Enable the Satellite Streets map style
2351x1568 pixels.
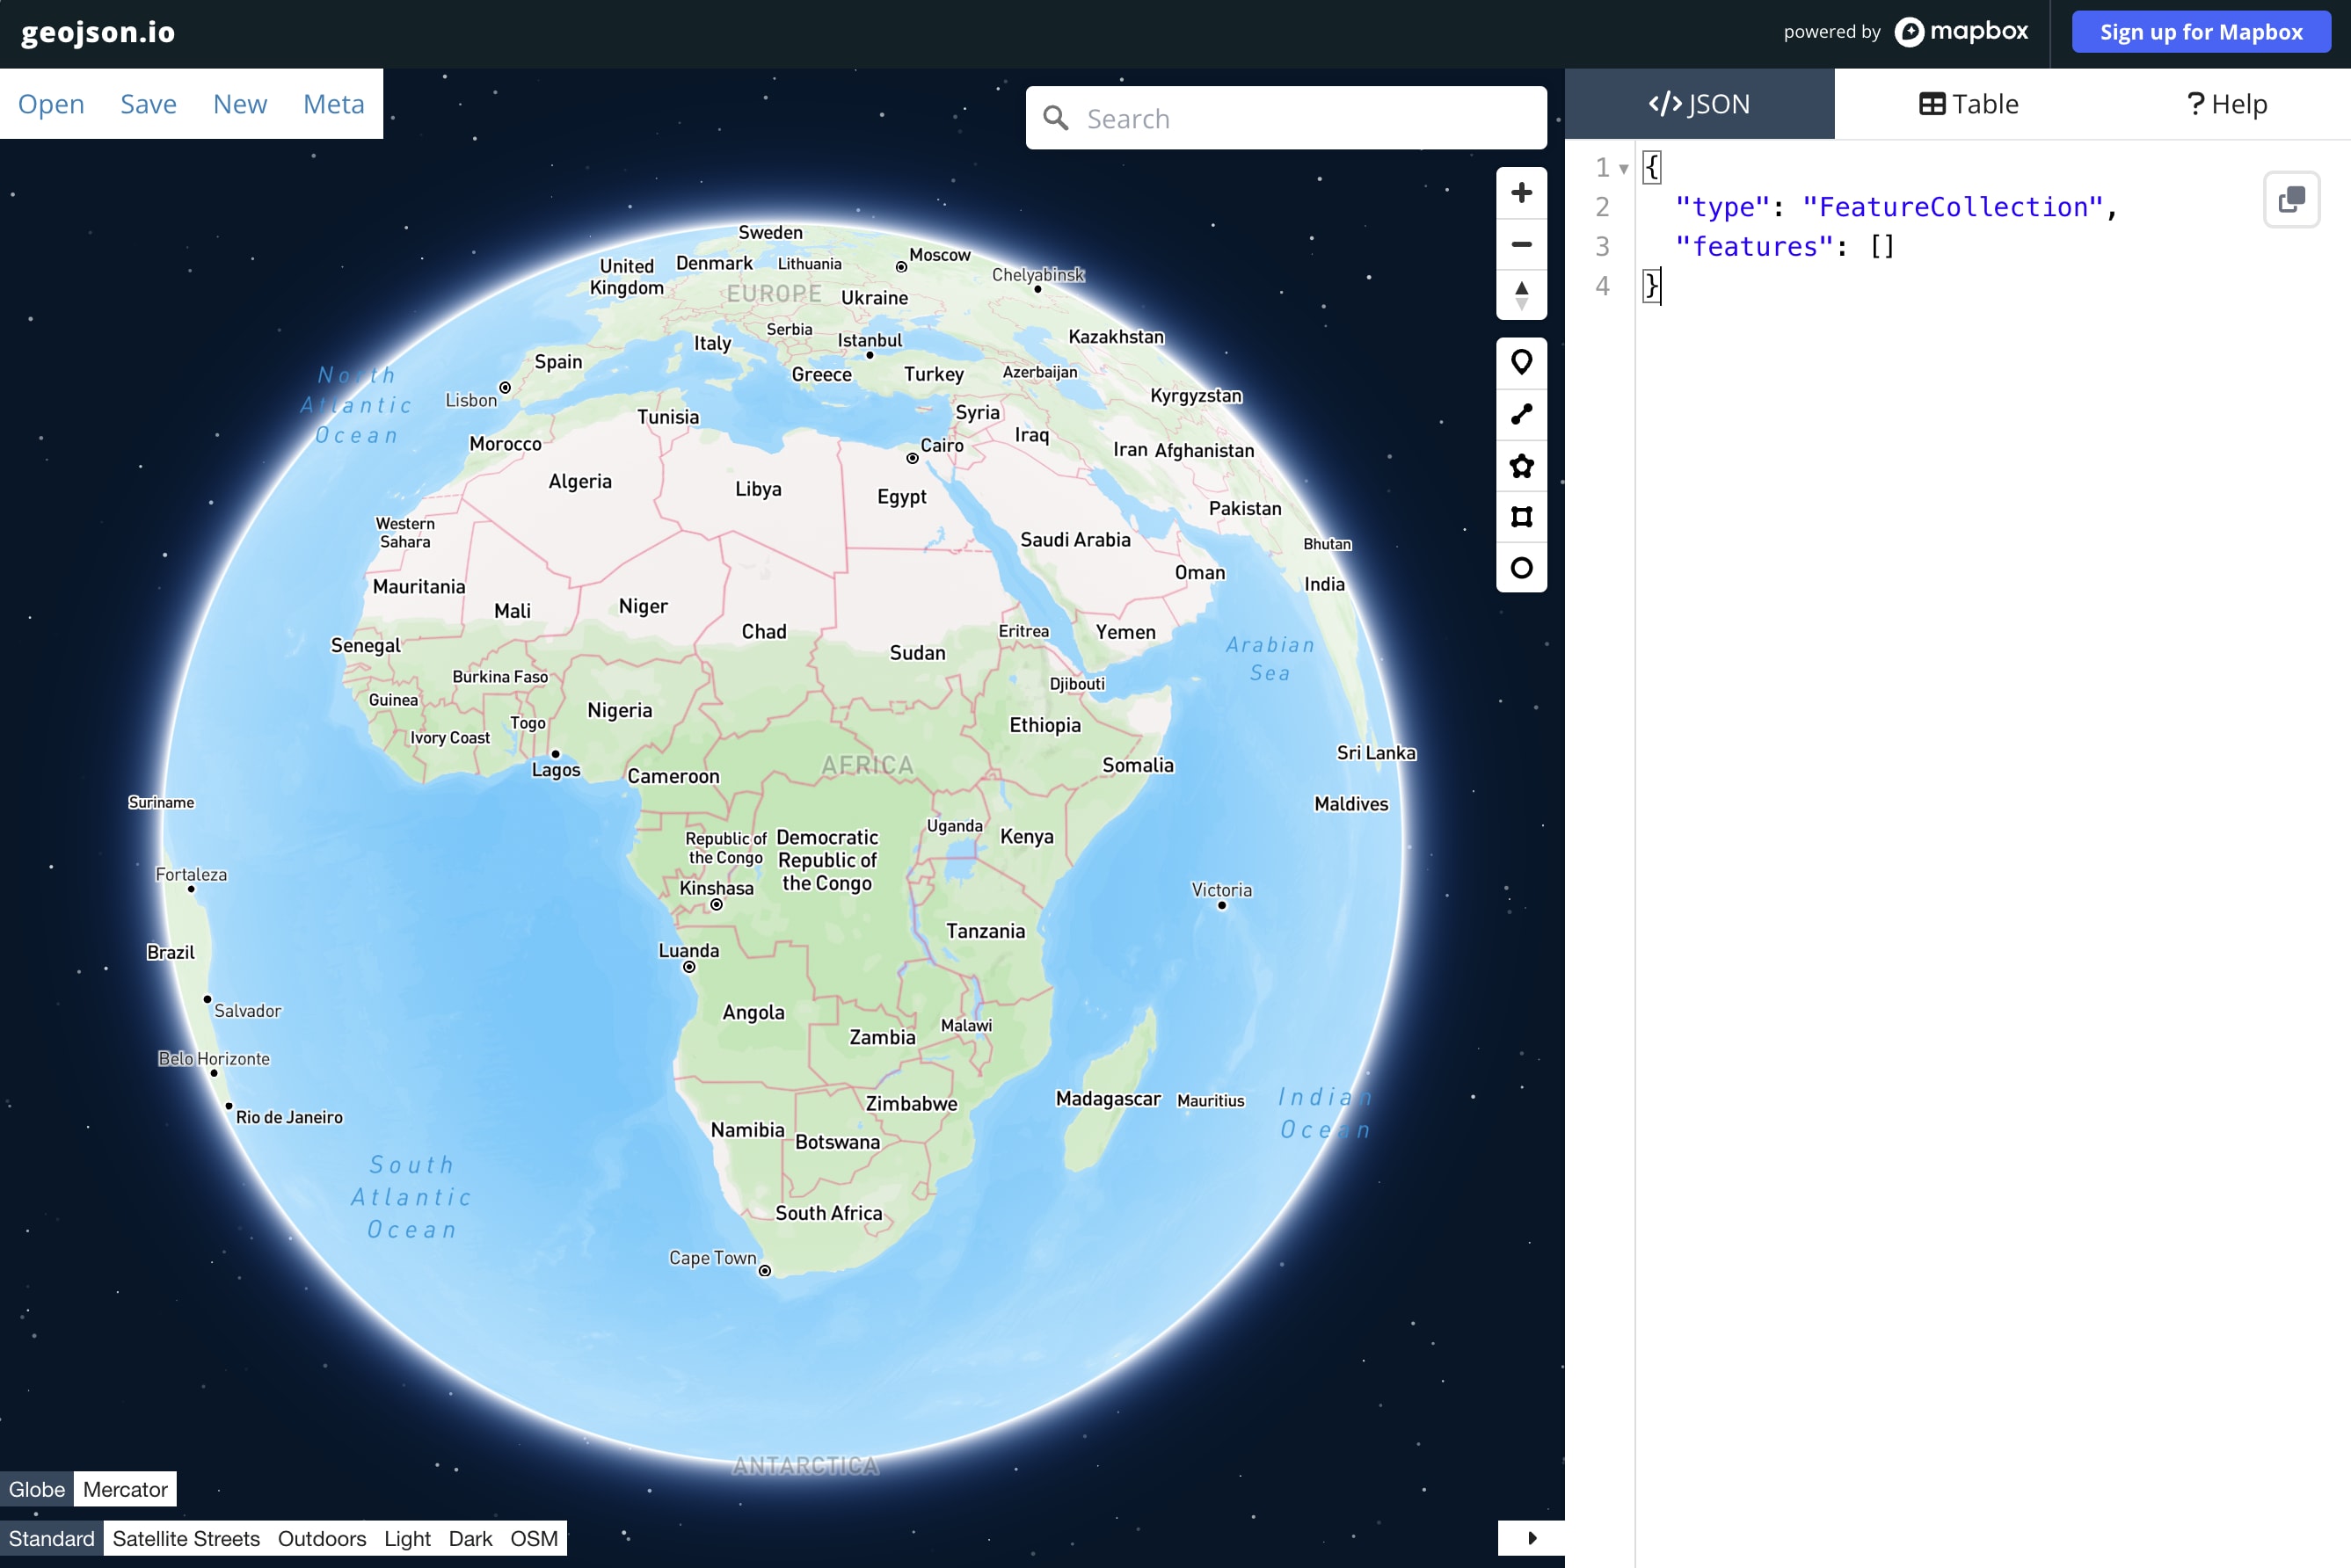186,1538
